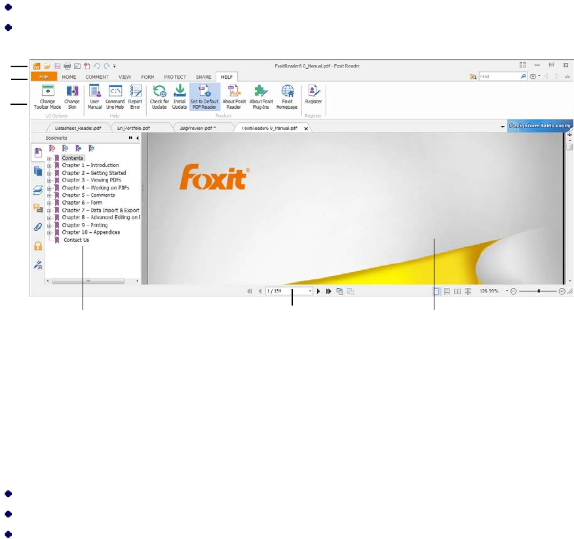The width and height of the screenshot is (574, 539).
Task: Switch to the COMMENT ribbon tab
Action: point(97,77)
